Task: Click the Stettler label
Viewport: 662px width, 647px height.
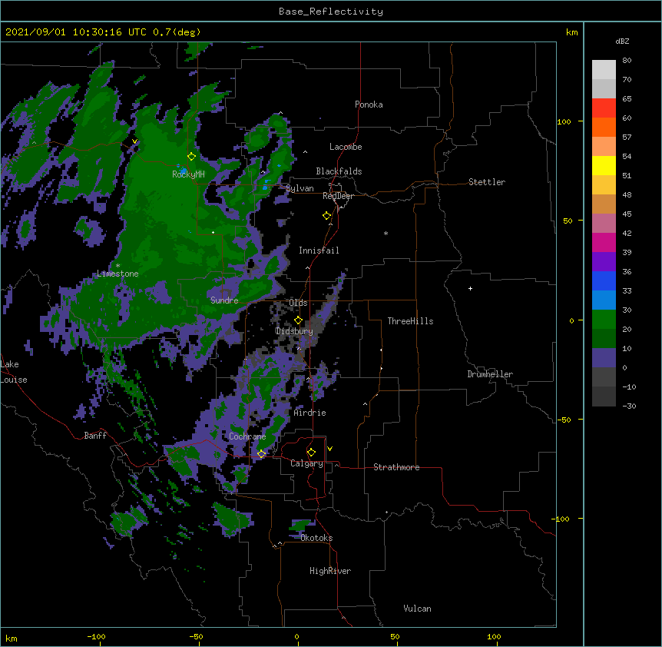Action: [x=487, y=182]
